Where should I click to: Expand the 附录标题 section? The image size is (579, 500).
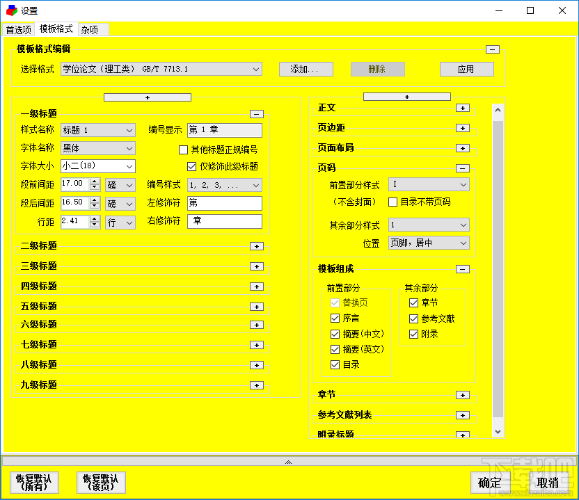pos(463,435)
